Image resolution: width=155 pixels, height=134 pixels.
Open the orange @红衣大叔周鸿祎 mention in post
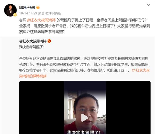(x=41, y=20)
